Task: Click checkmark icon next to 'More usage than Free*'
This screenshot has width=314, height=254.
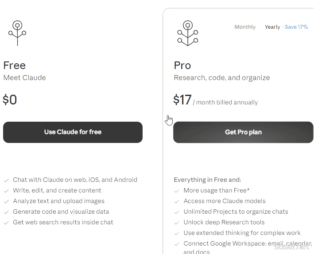Action: click(x=177, y=191)
